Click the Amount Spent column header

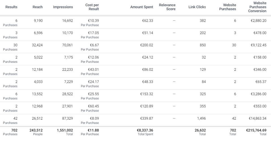[141, 7]
